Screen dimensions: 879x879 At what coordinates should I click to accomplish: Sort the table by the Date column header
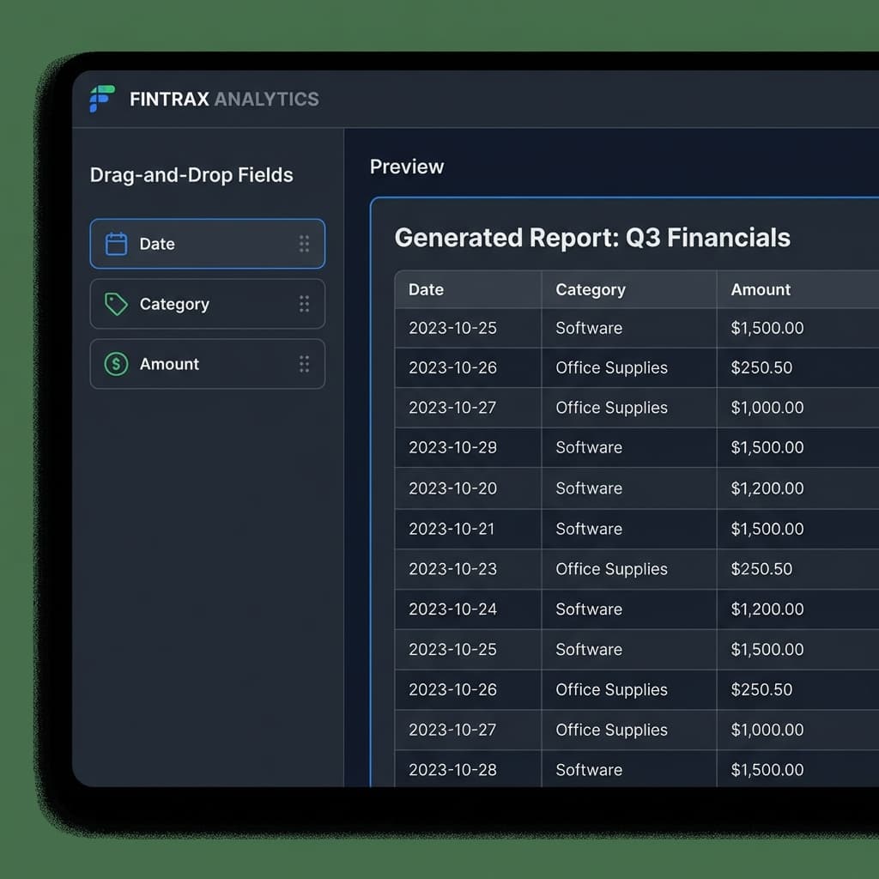(x=426, y=289)
